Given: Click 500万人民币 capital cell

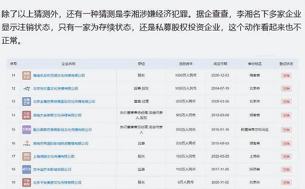Looking at the screenshot, I should (x=186, y=115).
